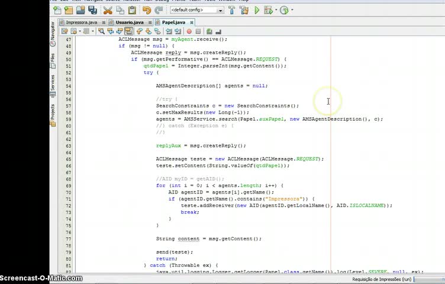
Task: Click the Copy icon in main toolbar
Action: pos(120,10)
